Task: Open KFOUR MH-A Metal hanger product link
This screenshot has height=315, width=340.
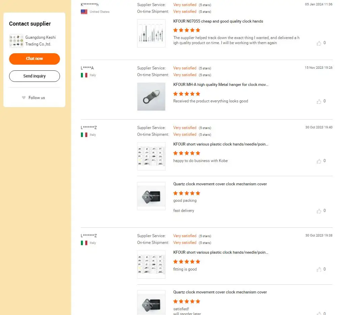Action: coord(221,85)
